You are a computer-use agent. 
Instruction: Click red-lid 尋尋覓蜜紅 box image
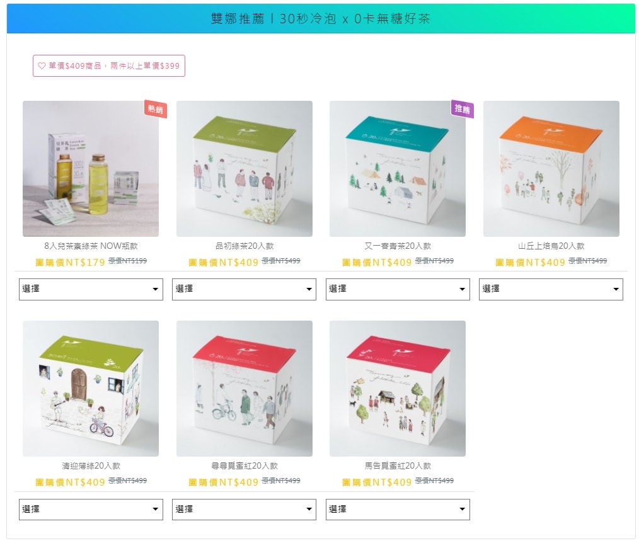(x=245, y=389)
